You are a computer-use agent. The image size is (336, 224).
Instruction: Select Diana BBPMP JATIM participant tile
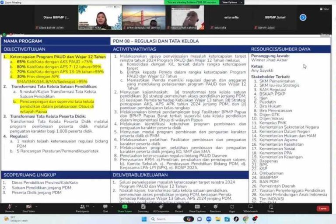click(57, 18)
